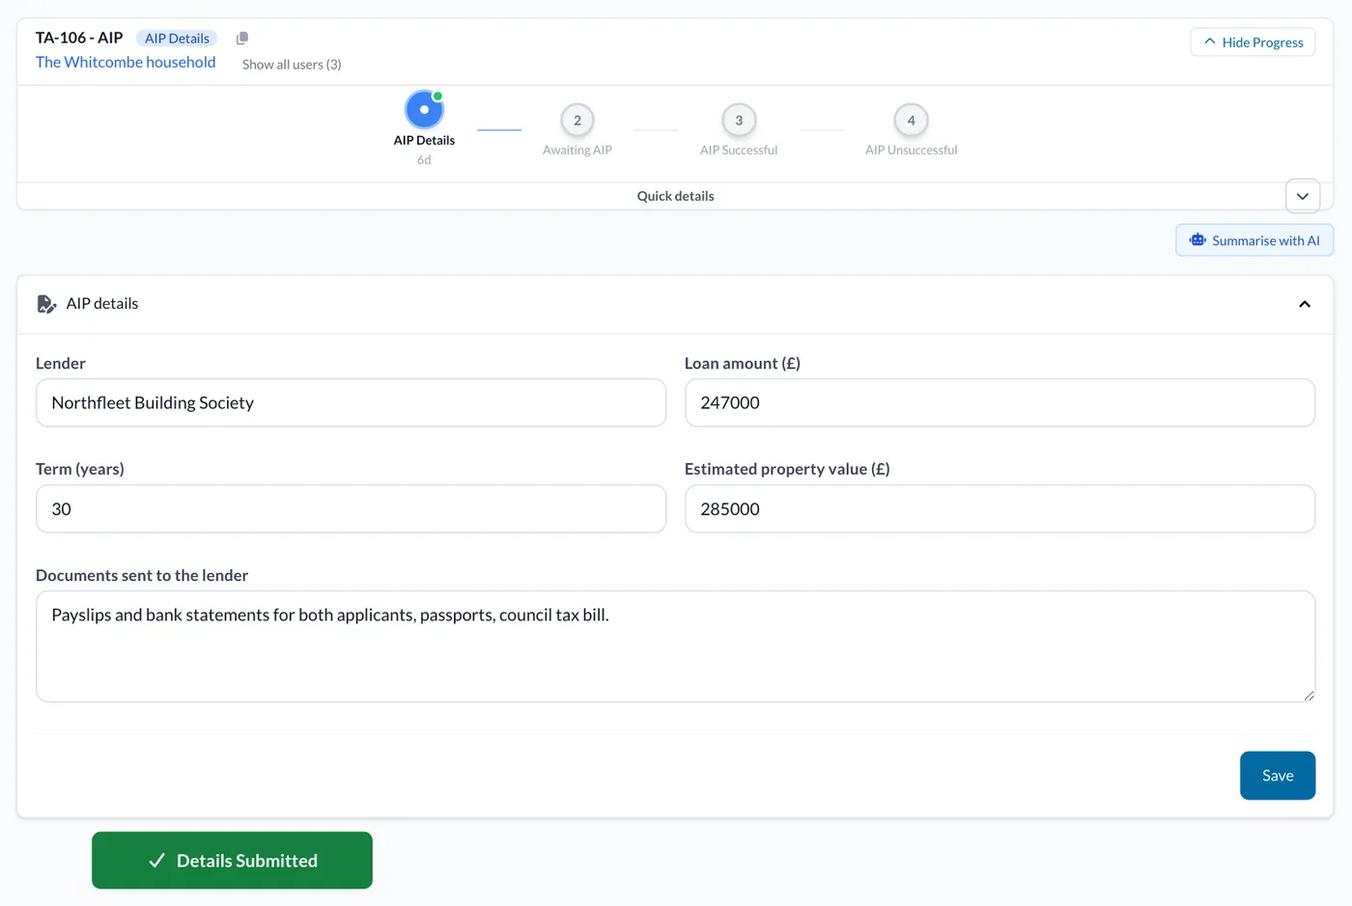
Task: Save the AIP details form
Action: click(x=1278, y=776)
